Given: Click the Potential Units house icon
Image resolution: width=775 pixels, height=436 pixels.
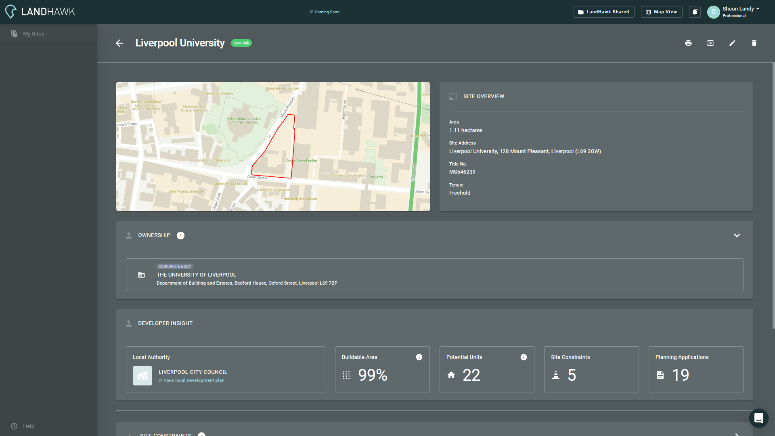Looking at the screenshot, I should (451, 375).
